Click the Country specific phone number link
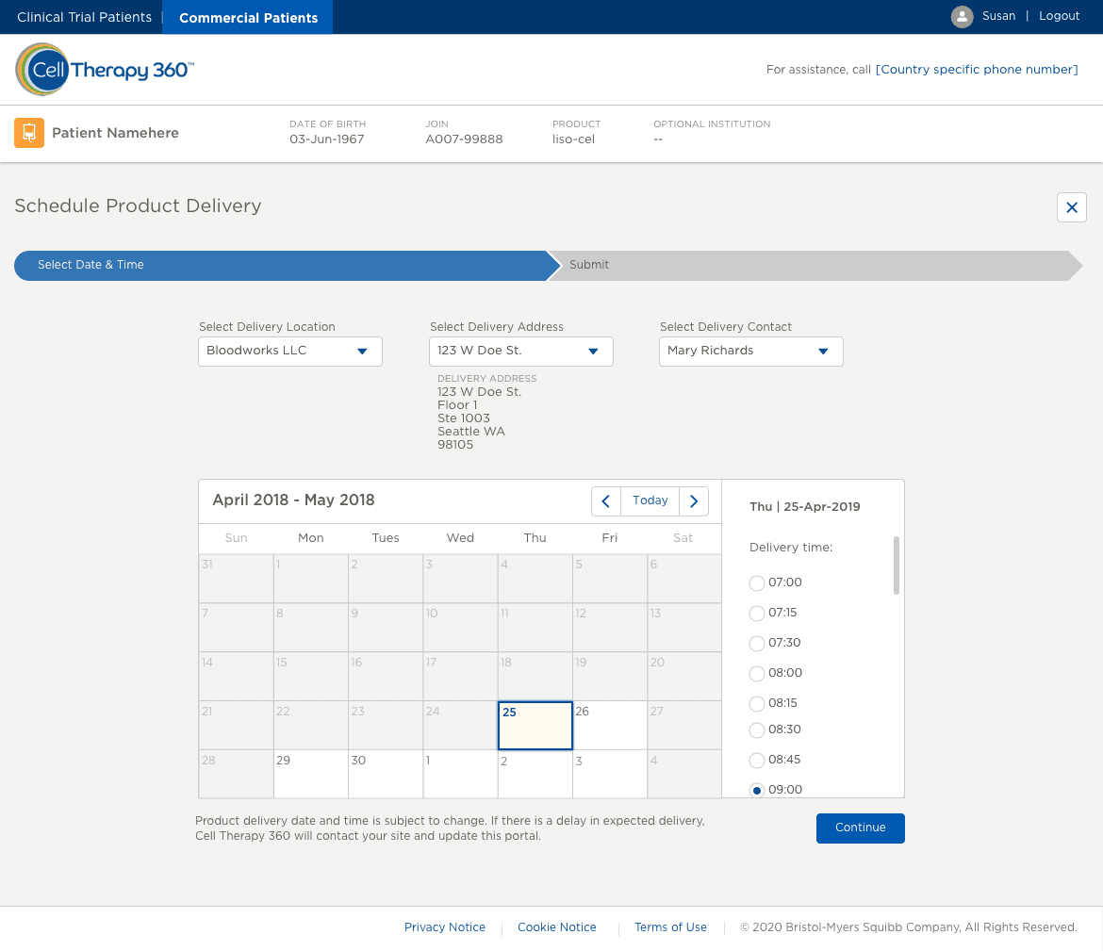The image size is (1103, 951). (977, 70)
